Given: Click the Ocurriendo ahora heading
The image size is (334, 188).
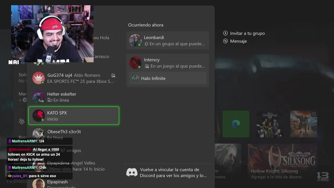Looking at the screenshot, I should pyautogui.click(x=146, y=25).
